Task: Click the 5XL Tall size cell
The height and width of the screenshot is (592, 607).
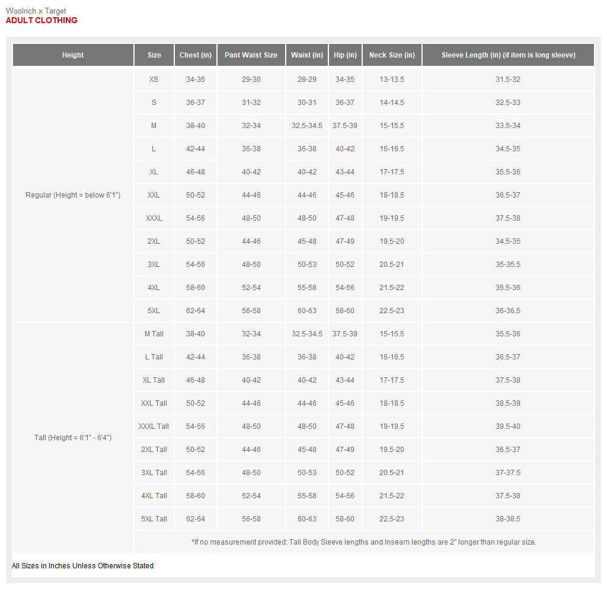Action: 154,519
